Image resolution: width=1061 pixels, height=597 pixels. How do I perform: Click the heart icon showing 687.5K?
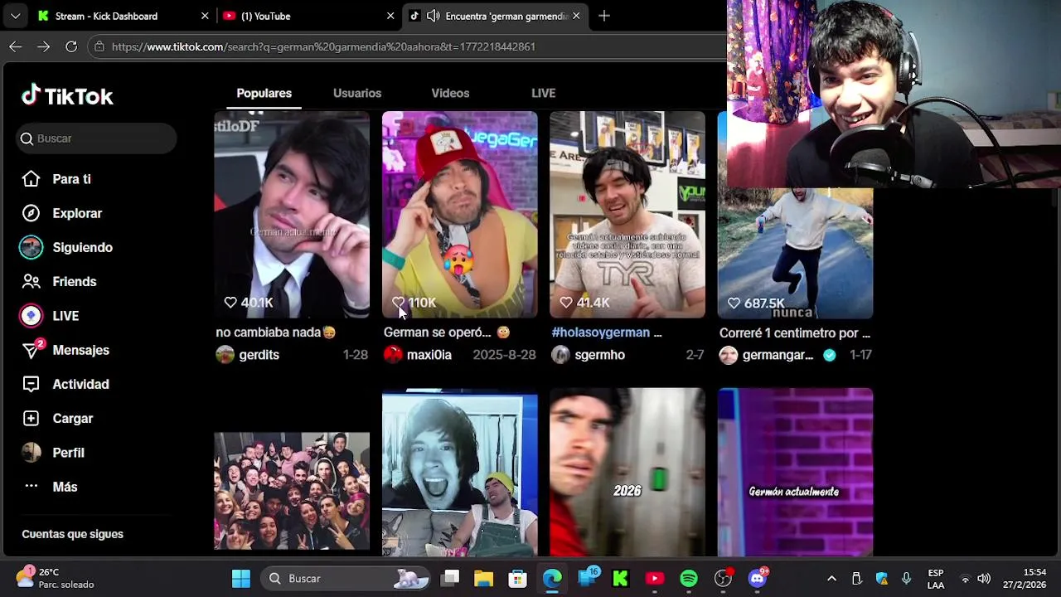point(734,303)
